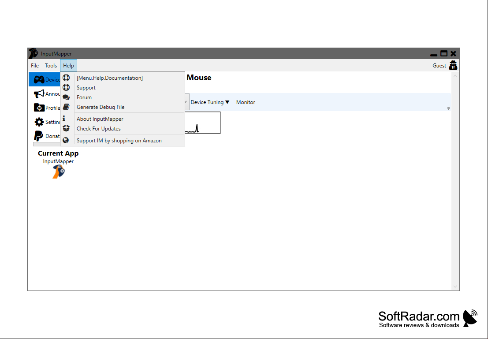Close the open Help menu
Screen dimensions: 488x339
(68, 66)
